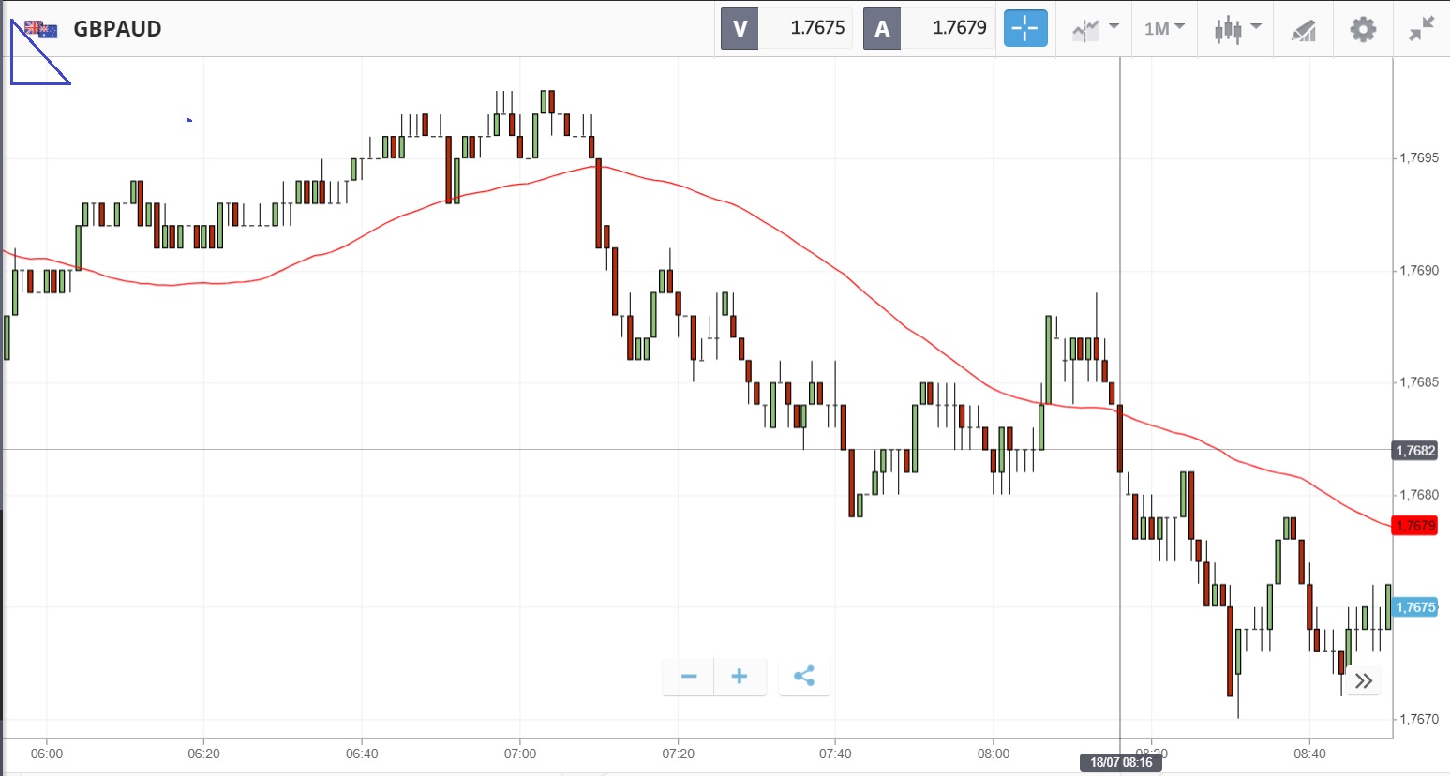Viewport: 1450px width, 776px height.
Task: Click the V sell button
Action: point(740,29)
